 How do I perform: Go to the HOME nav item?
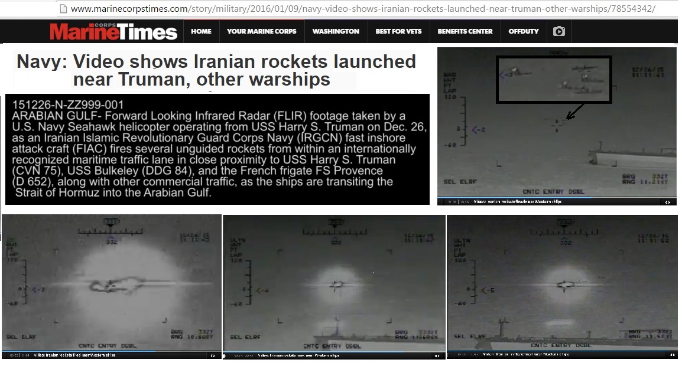click(x=201, y=31)
